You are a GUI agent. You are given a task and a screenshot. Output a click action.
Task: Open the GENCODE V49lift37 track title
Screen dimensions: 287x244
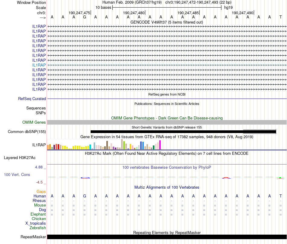pos(167,22)
